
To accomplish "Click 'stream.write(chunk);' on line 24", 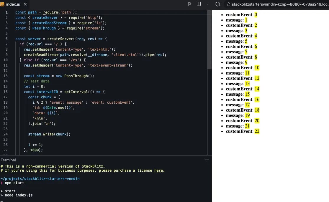I will pyautogui.click(x=49, y=134).
